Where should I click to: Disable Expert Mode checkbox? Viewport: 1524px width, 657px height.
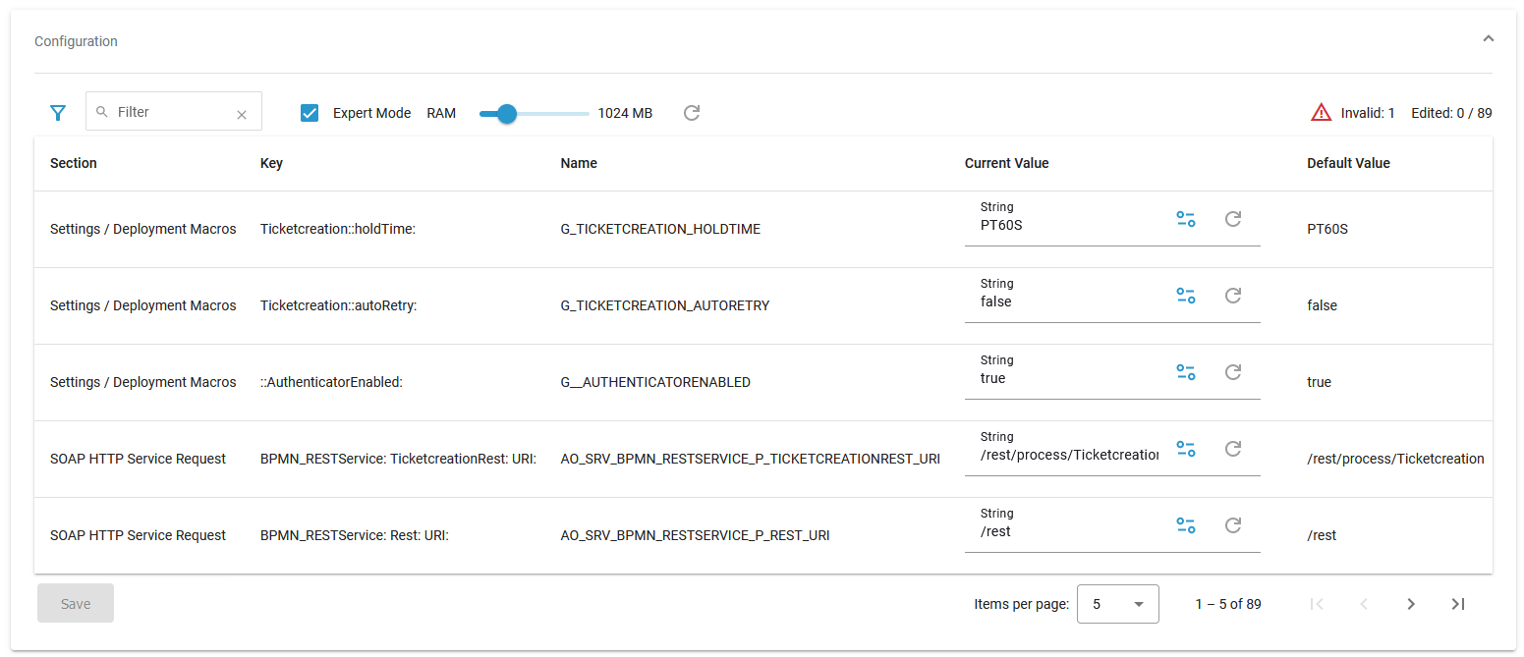(310, 112)
